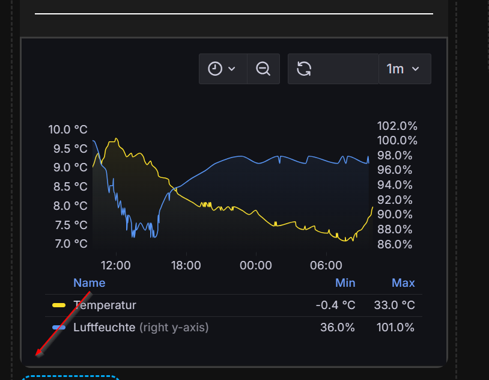Click the yellow Temperatur color swatch

point(59,305)
